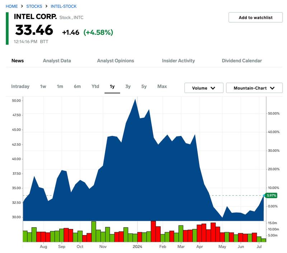
Task: Select the 1m chart range
Action: pos(60,86)
